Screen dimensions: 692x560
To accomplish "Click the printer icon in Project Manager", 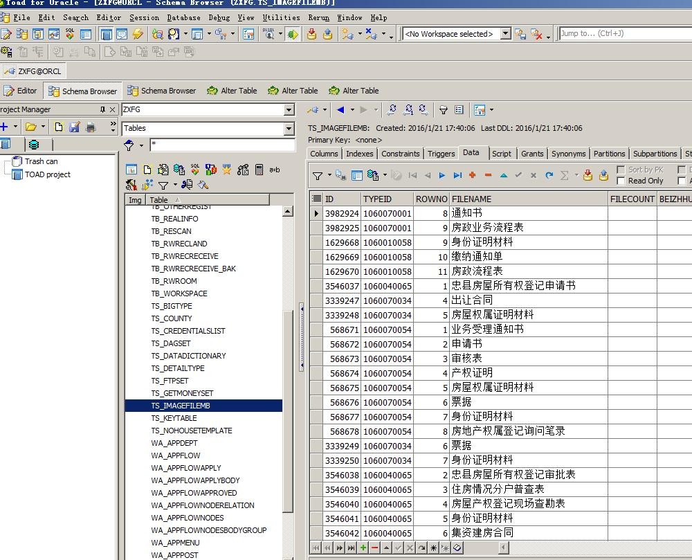I will 91,127.
